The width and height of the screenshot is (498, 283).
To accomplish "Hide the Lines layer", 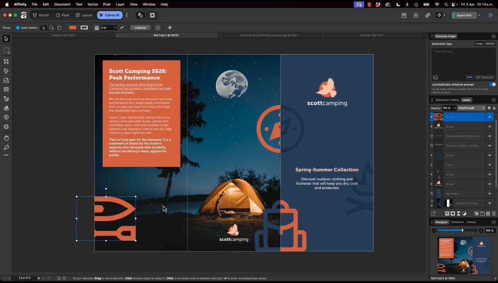I will click(x=489, y=165).
